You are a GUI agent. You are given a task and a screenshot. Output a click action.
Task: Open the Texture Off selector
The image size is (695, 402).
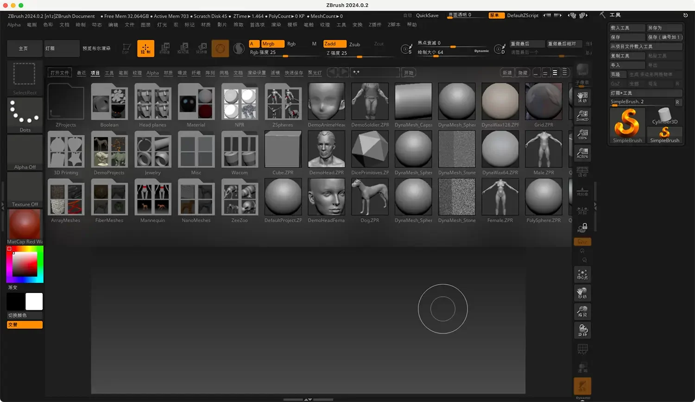click(x=25, y=190)
